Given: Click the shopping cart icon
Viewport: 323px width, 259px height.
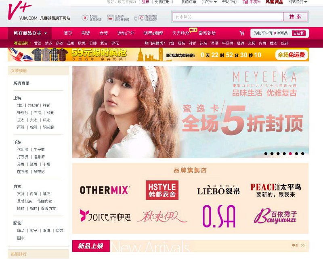Looking at the screenshot, I should pos(242,33).
